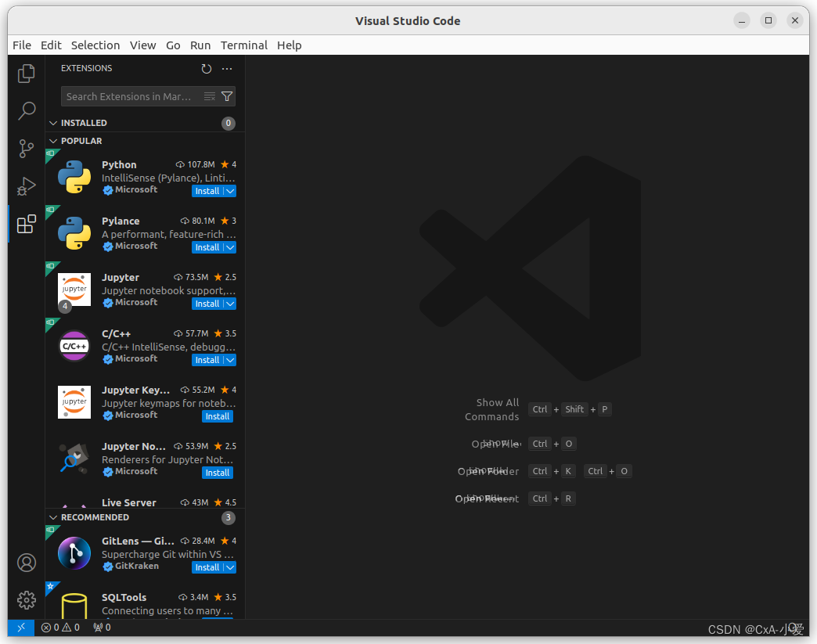Open the Python extension icon
817x644 pixels.
pos(74,177)
